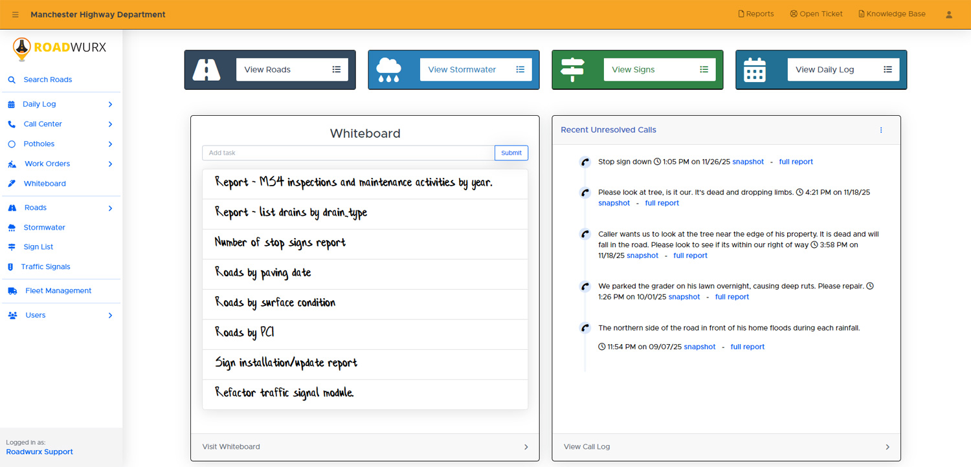Open Knowledge Base from top navigation

(891, 14)
